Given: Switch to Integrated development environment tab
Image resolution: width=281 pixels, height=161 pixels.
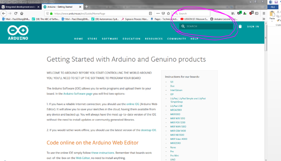Looking at the screenshot, I should [x=20, y=7].
